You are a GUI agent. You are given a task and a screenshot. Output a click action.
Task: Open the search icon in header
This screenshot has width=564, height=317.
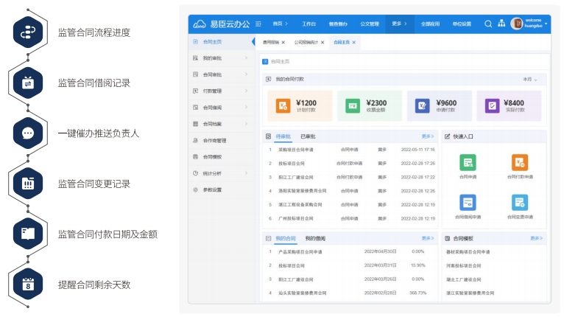488,24
